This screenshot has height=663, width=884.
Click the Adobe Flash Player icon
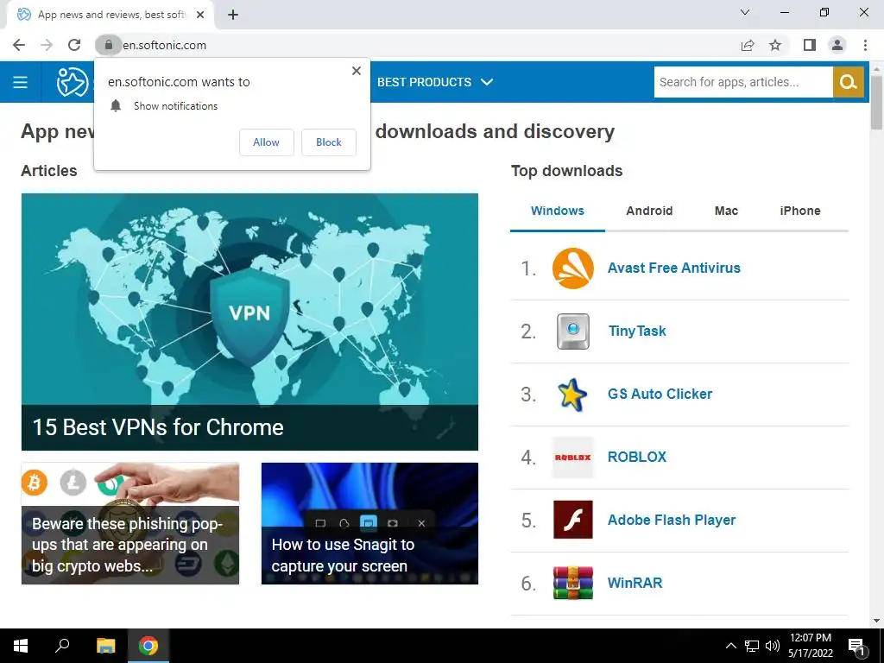pos(573,520)
